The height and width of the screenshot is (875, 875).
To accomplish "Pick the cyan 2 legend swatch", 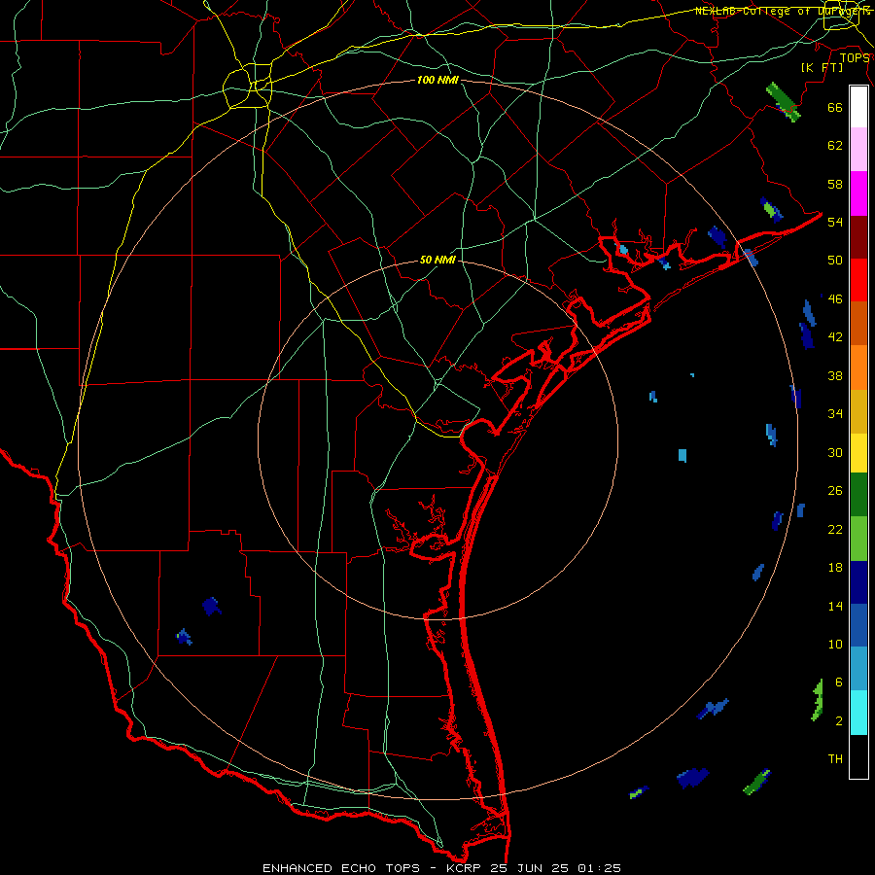I will coord(858,713).
